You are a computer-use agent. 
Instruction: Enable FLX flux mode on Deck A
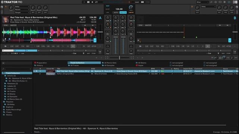[23, 46]
